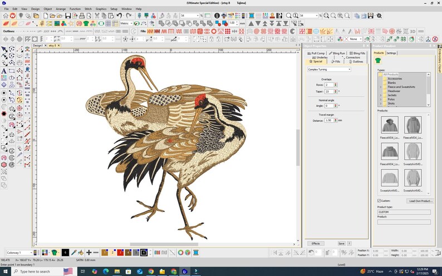
Task: Redo the last action
Action: [x=129, y=16]
